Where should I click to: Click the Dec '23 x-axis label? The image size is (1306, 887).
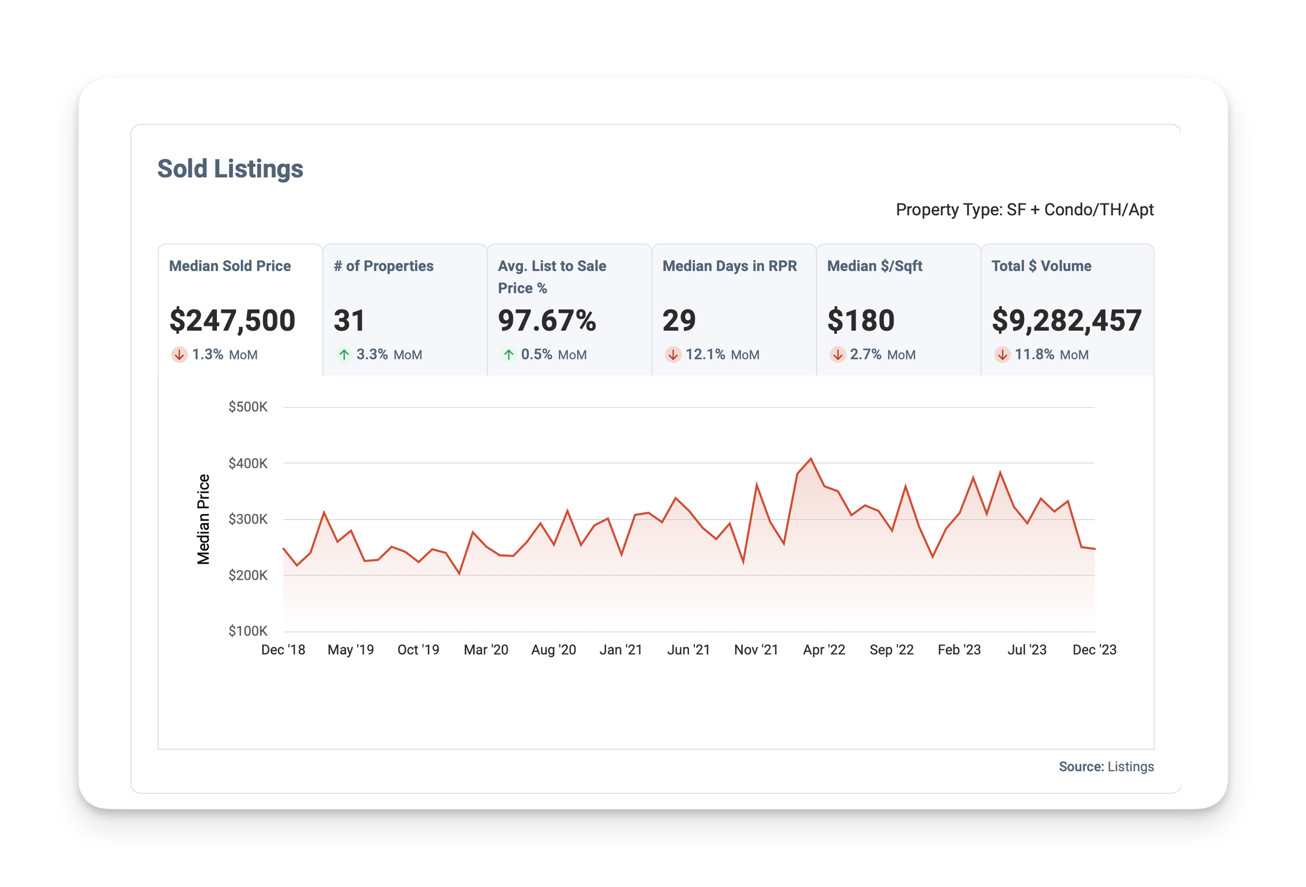[1095, 650]
